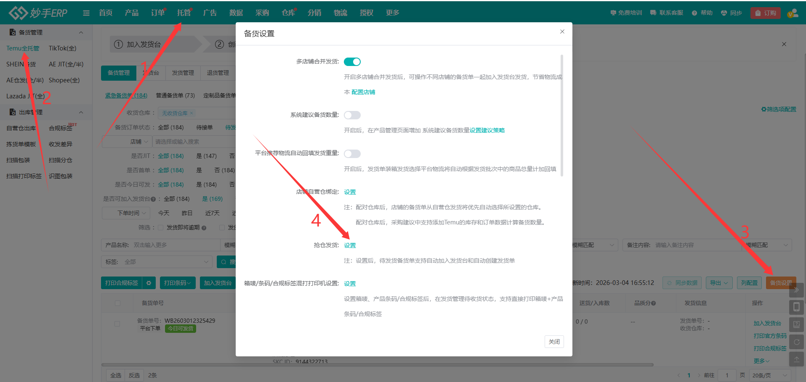Close the 备货设置 dialog with X
806x382 pixels.
tap(562, 32)
